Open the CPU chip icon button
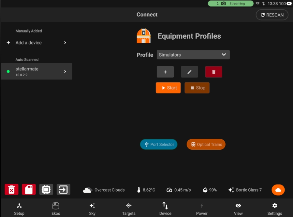Image resolution: width=293 pixels, height=217 pixels. 46,189
